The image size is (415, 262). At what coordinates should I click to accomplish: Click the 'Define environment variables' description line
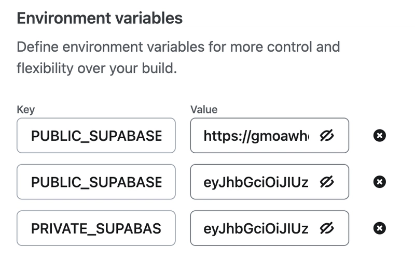178,47
